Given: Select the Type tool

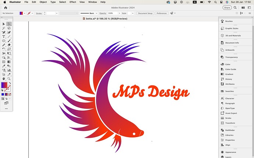Looking at the screenshot, I should 4,37.
